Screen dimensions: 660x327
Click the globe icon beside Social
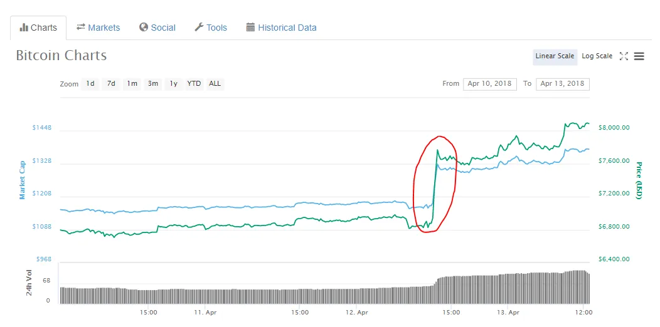(x=144, y=28)
